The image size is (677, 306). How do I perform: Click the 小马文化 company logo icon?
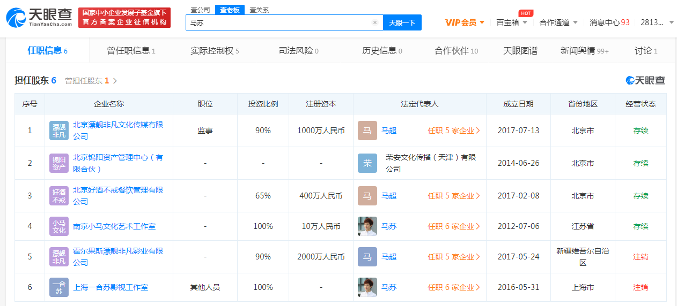59,226
